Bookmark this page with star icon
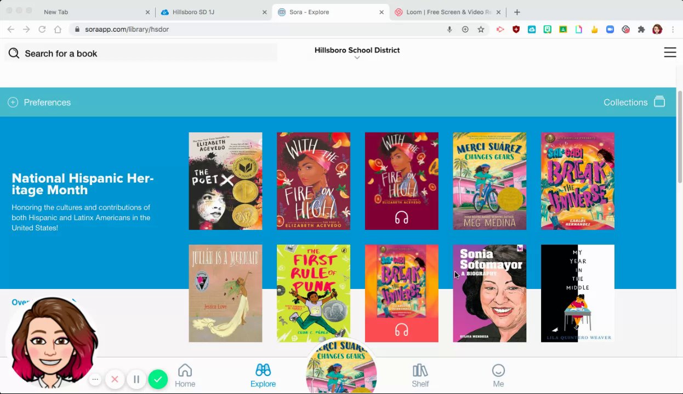This screenshot has height=394, width=683. [x=481, y=30]
